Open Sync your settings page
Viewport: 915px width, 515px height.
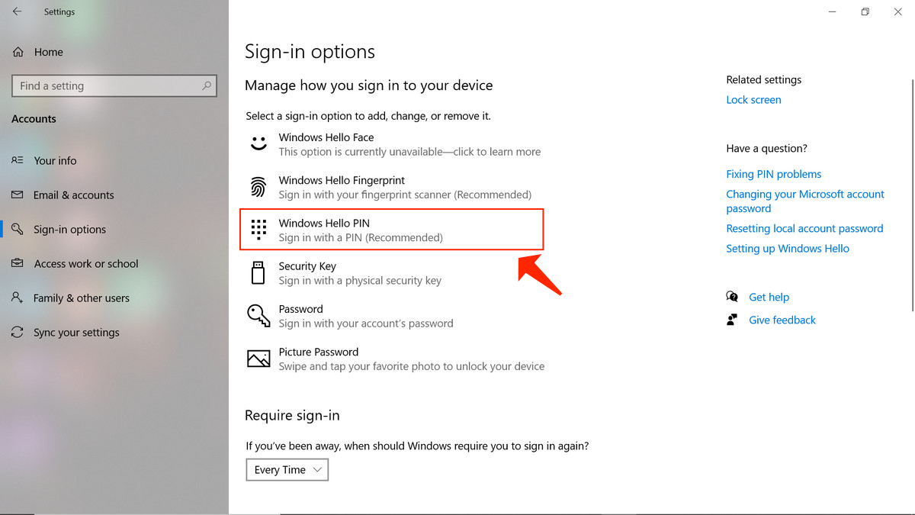(x=76, y=332)
